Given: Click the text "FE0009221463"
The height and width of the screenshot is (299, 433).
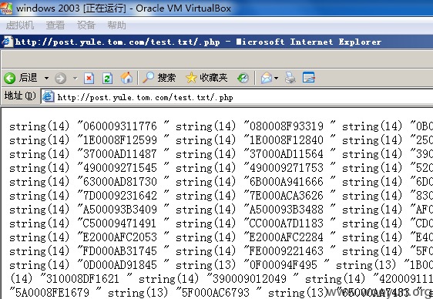Looking at the screenshot, I should coord(287,251).
